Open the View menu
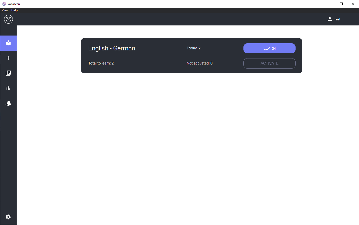 [x=5, y=10]
